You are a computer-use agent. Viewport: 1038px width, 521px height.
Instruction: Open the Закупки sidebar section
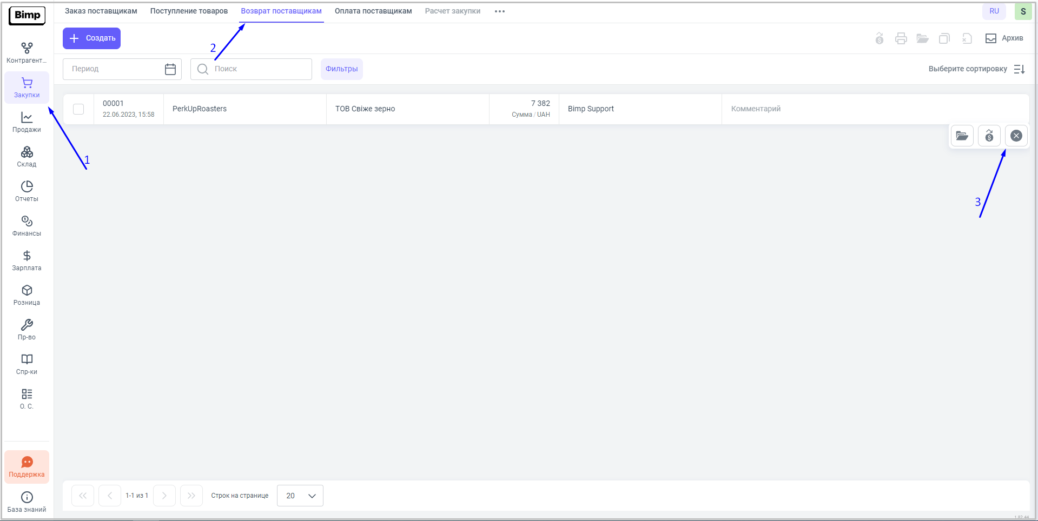pyautogui.click(x=27, y=88)
